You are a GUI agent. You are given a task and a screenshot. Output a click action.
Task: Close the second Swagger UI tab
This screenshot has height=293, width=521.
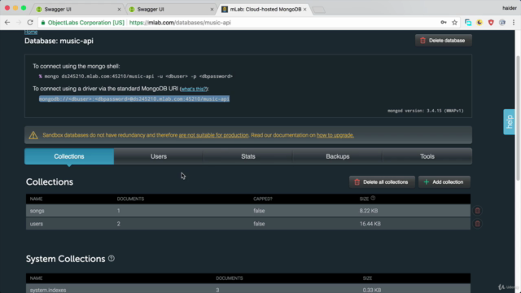(212, 9)
